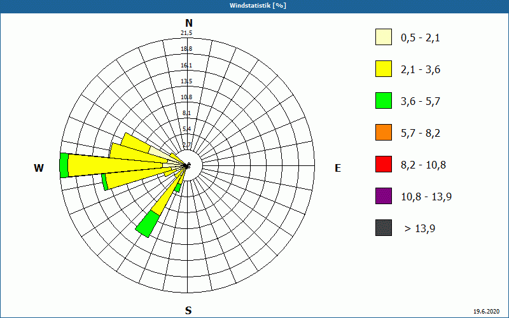The height and width of the screenshot is (318, 509).
Task: Click the 10,8 ring scale value
Action: click(x=186, y=97)
